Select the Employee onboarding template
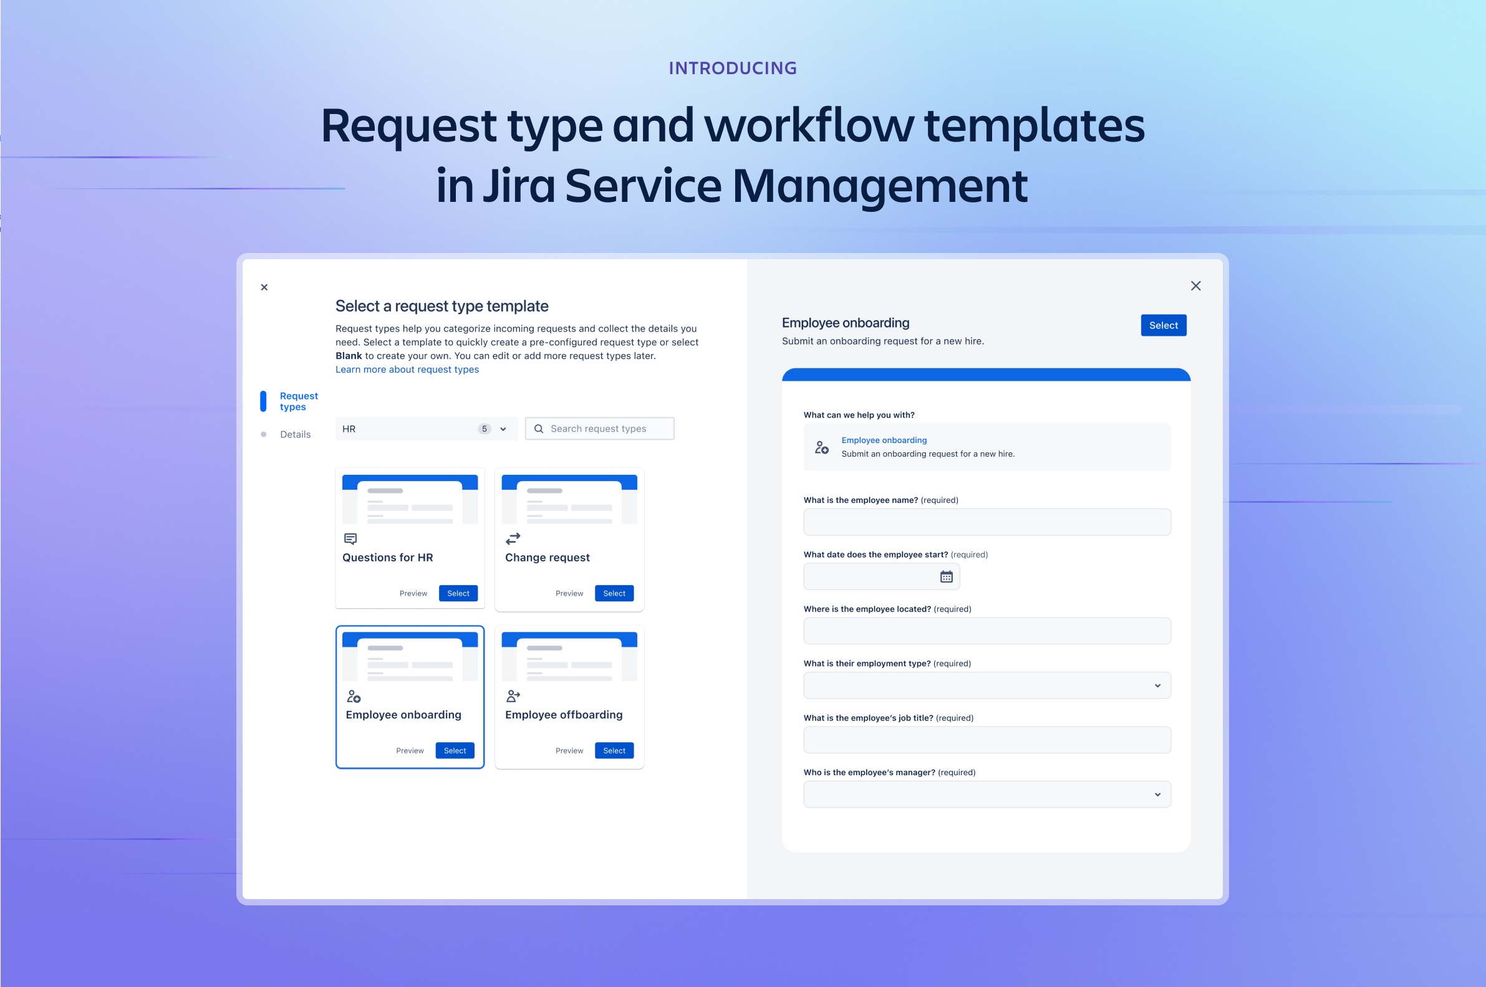 point(454,750)
